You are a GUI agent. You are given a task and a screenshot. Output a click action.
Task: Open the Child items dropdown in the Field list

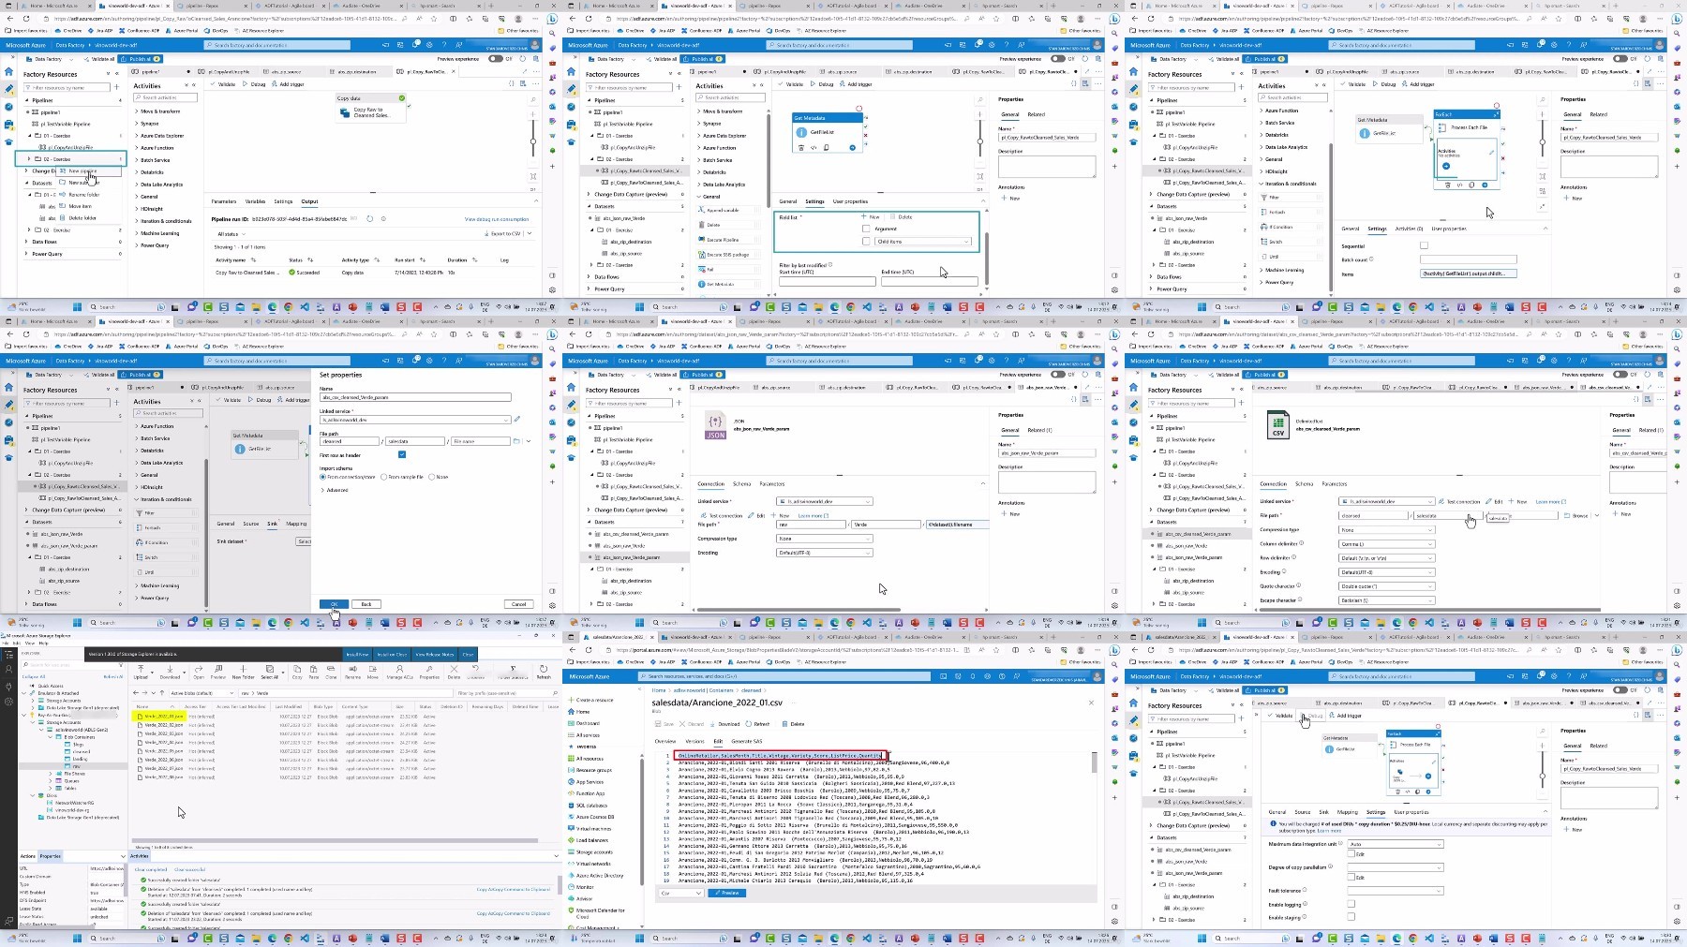923,242
